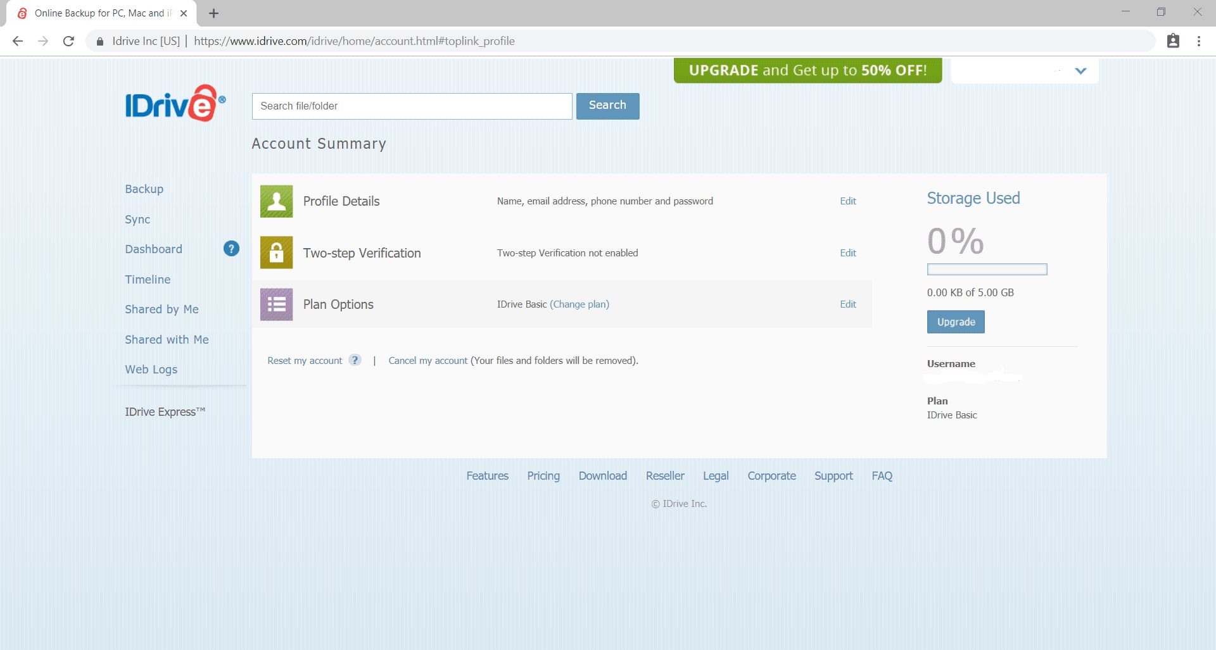
Task: Open Download footer link
Action: coord(602,475)
